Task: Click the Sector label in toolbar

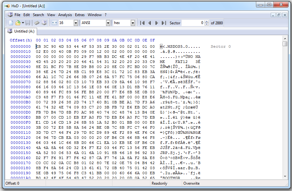Action: 175,23
